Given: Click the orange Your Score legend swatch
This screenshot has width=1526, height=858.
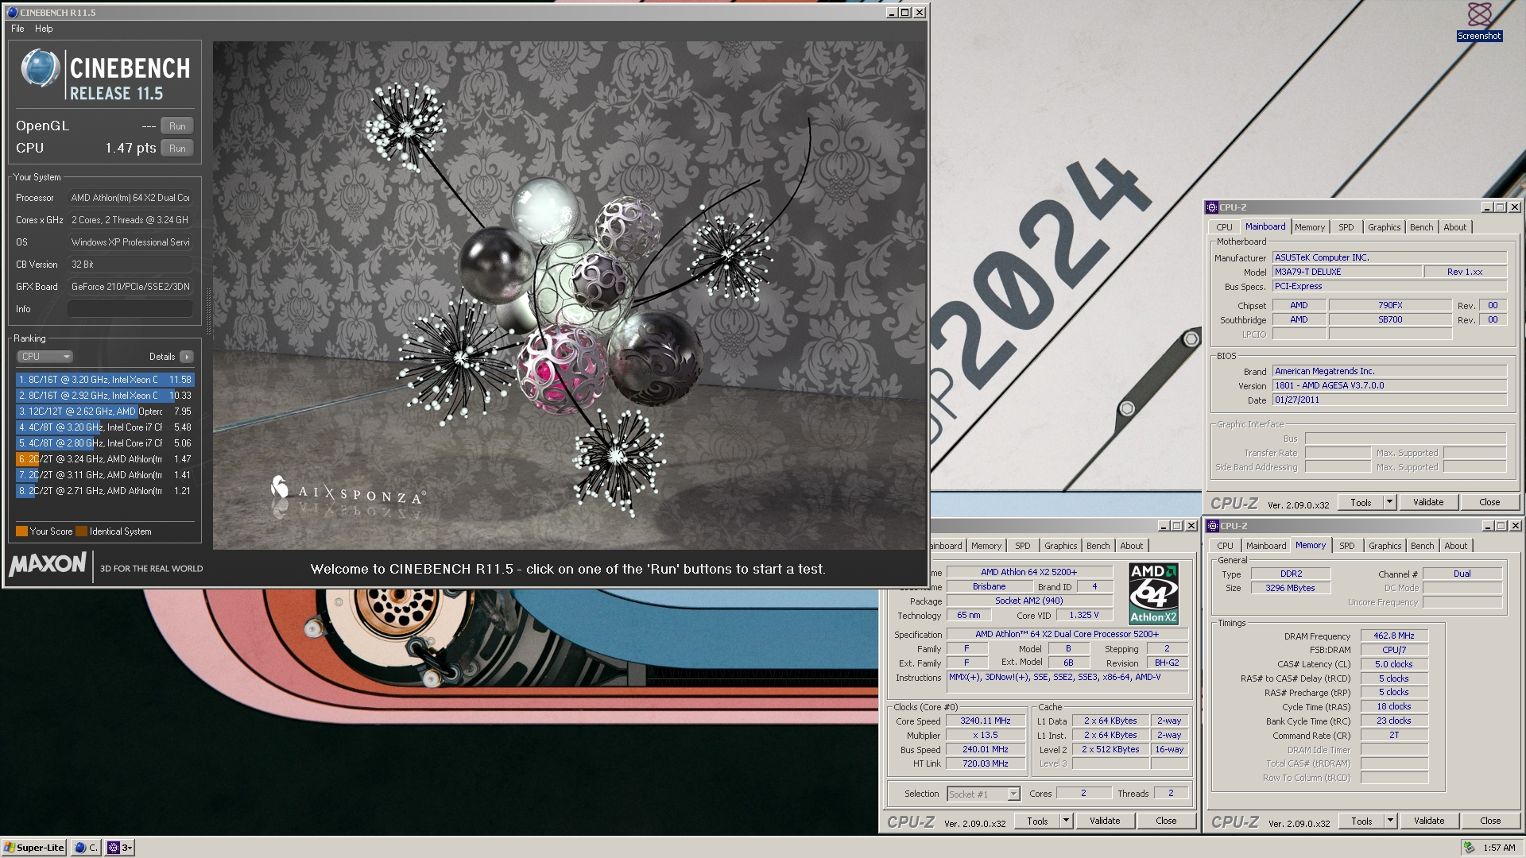Looking at the screenshot, I should pos(21,531).
